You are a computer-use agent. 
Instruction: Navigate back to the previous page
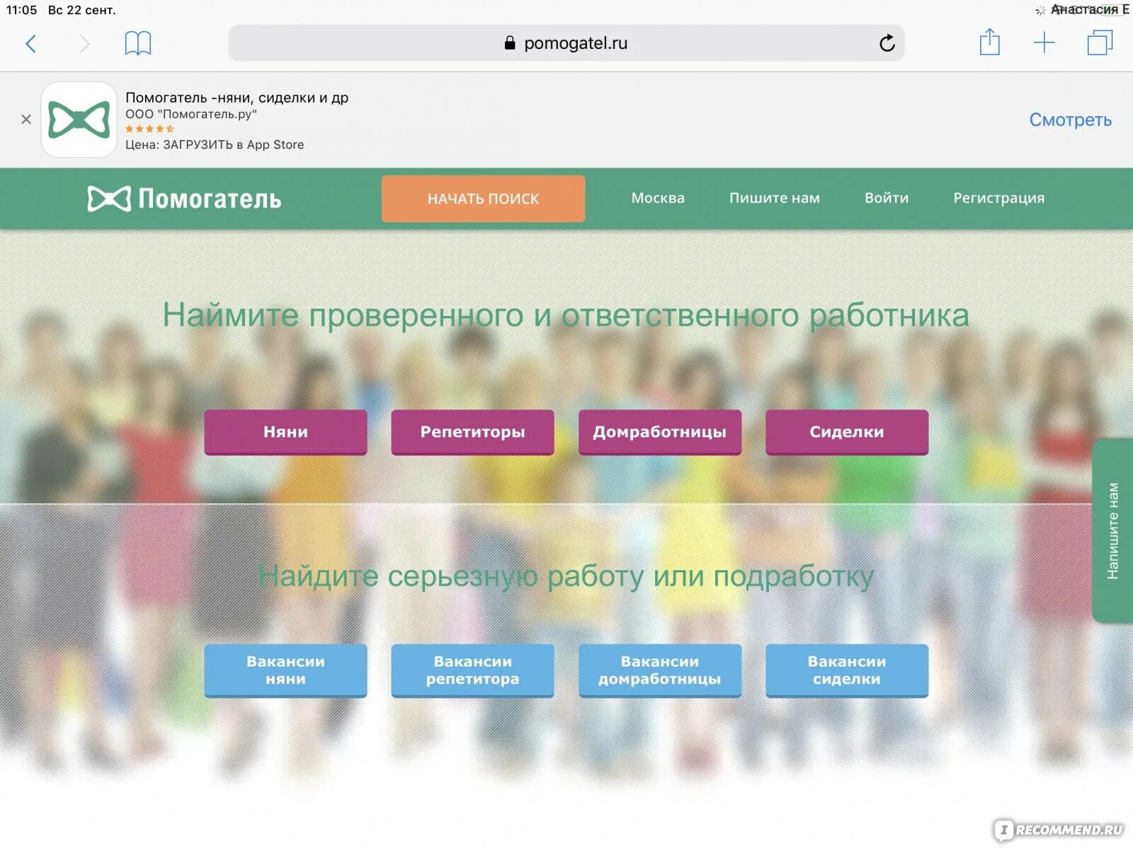coord(30,43)
